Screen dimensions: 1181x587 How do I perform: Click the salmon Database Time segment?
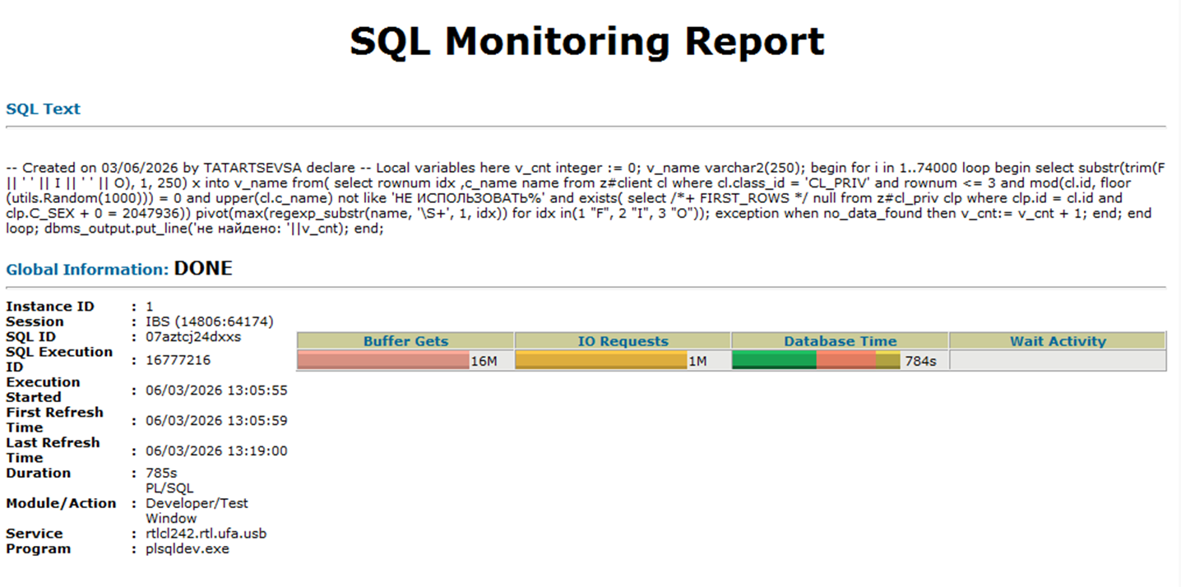pos(846,360)
